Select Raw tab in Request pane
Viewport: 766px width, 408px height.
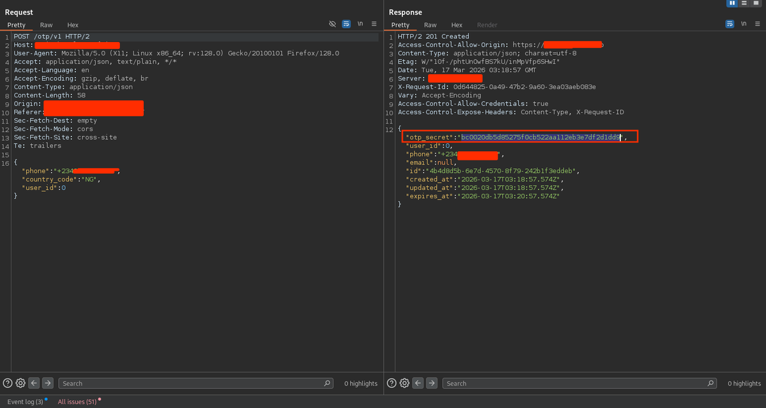coord(47,25)
